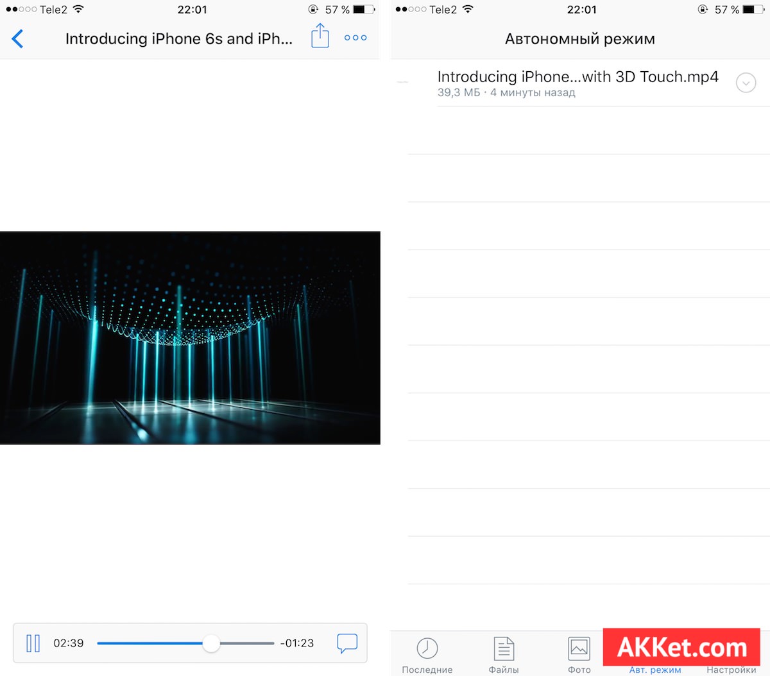Click the battery icon in right status bar
This screenshot has height=676, width=770.
tap(753, 10)
